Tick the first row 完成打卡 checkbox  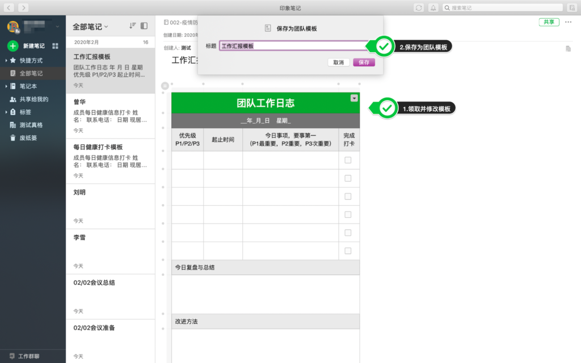point(348,160)
